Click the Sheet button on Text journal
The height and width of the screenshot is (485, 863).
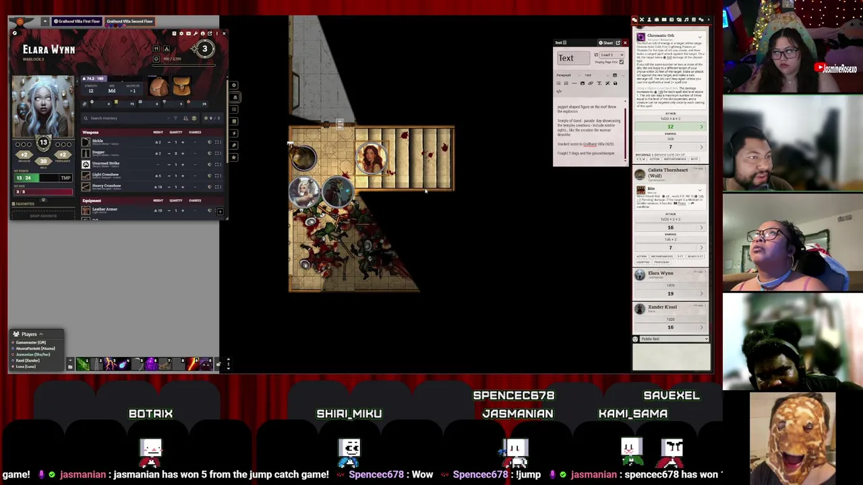(605, 42)
